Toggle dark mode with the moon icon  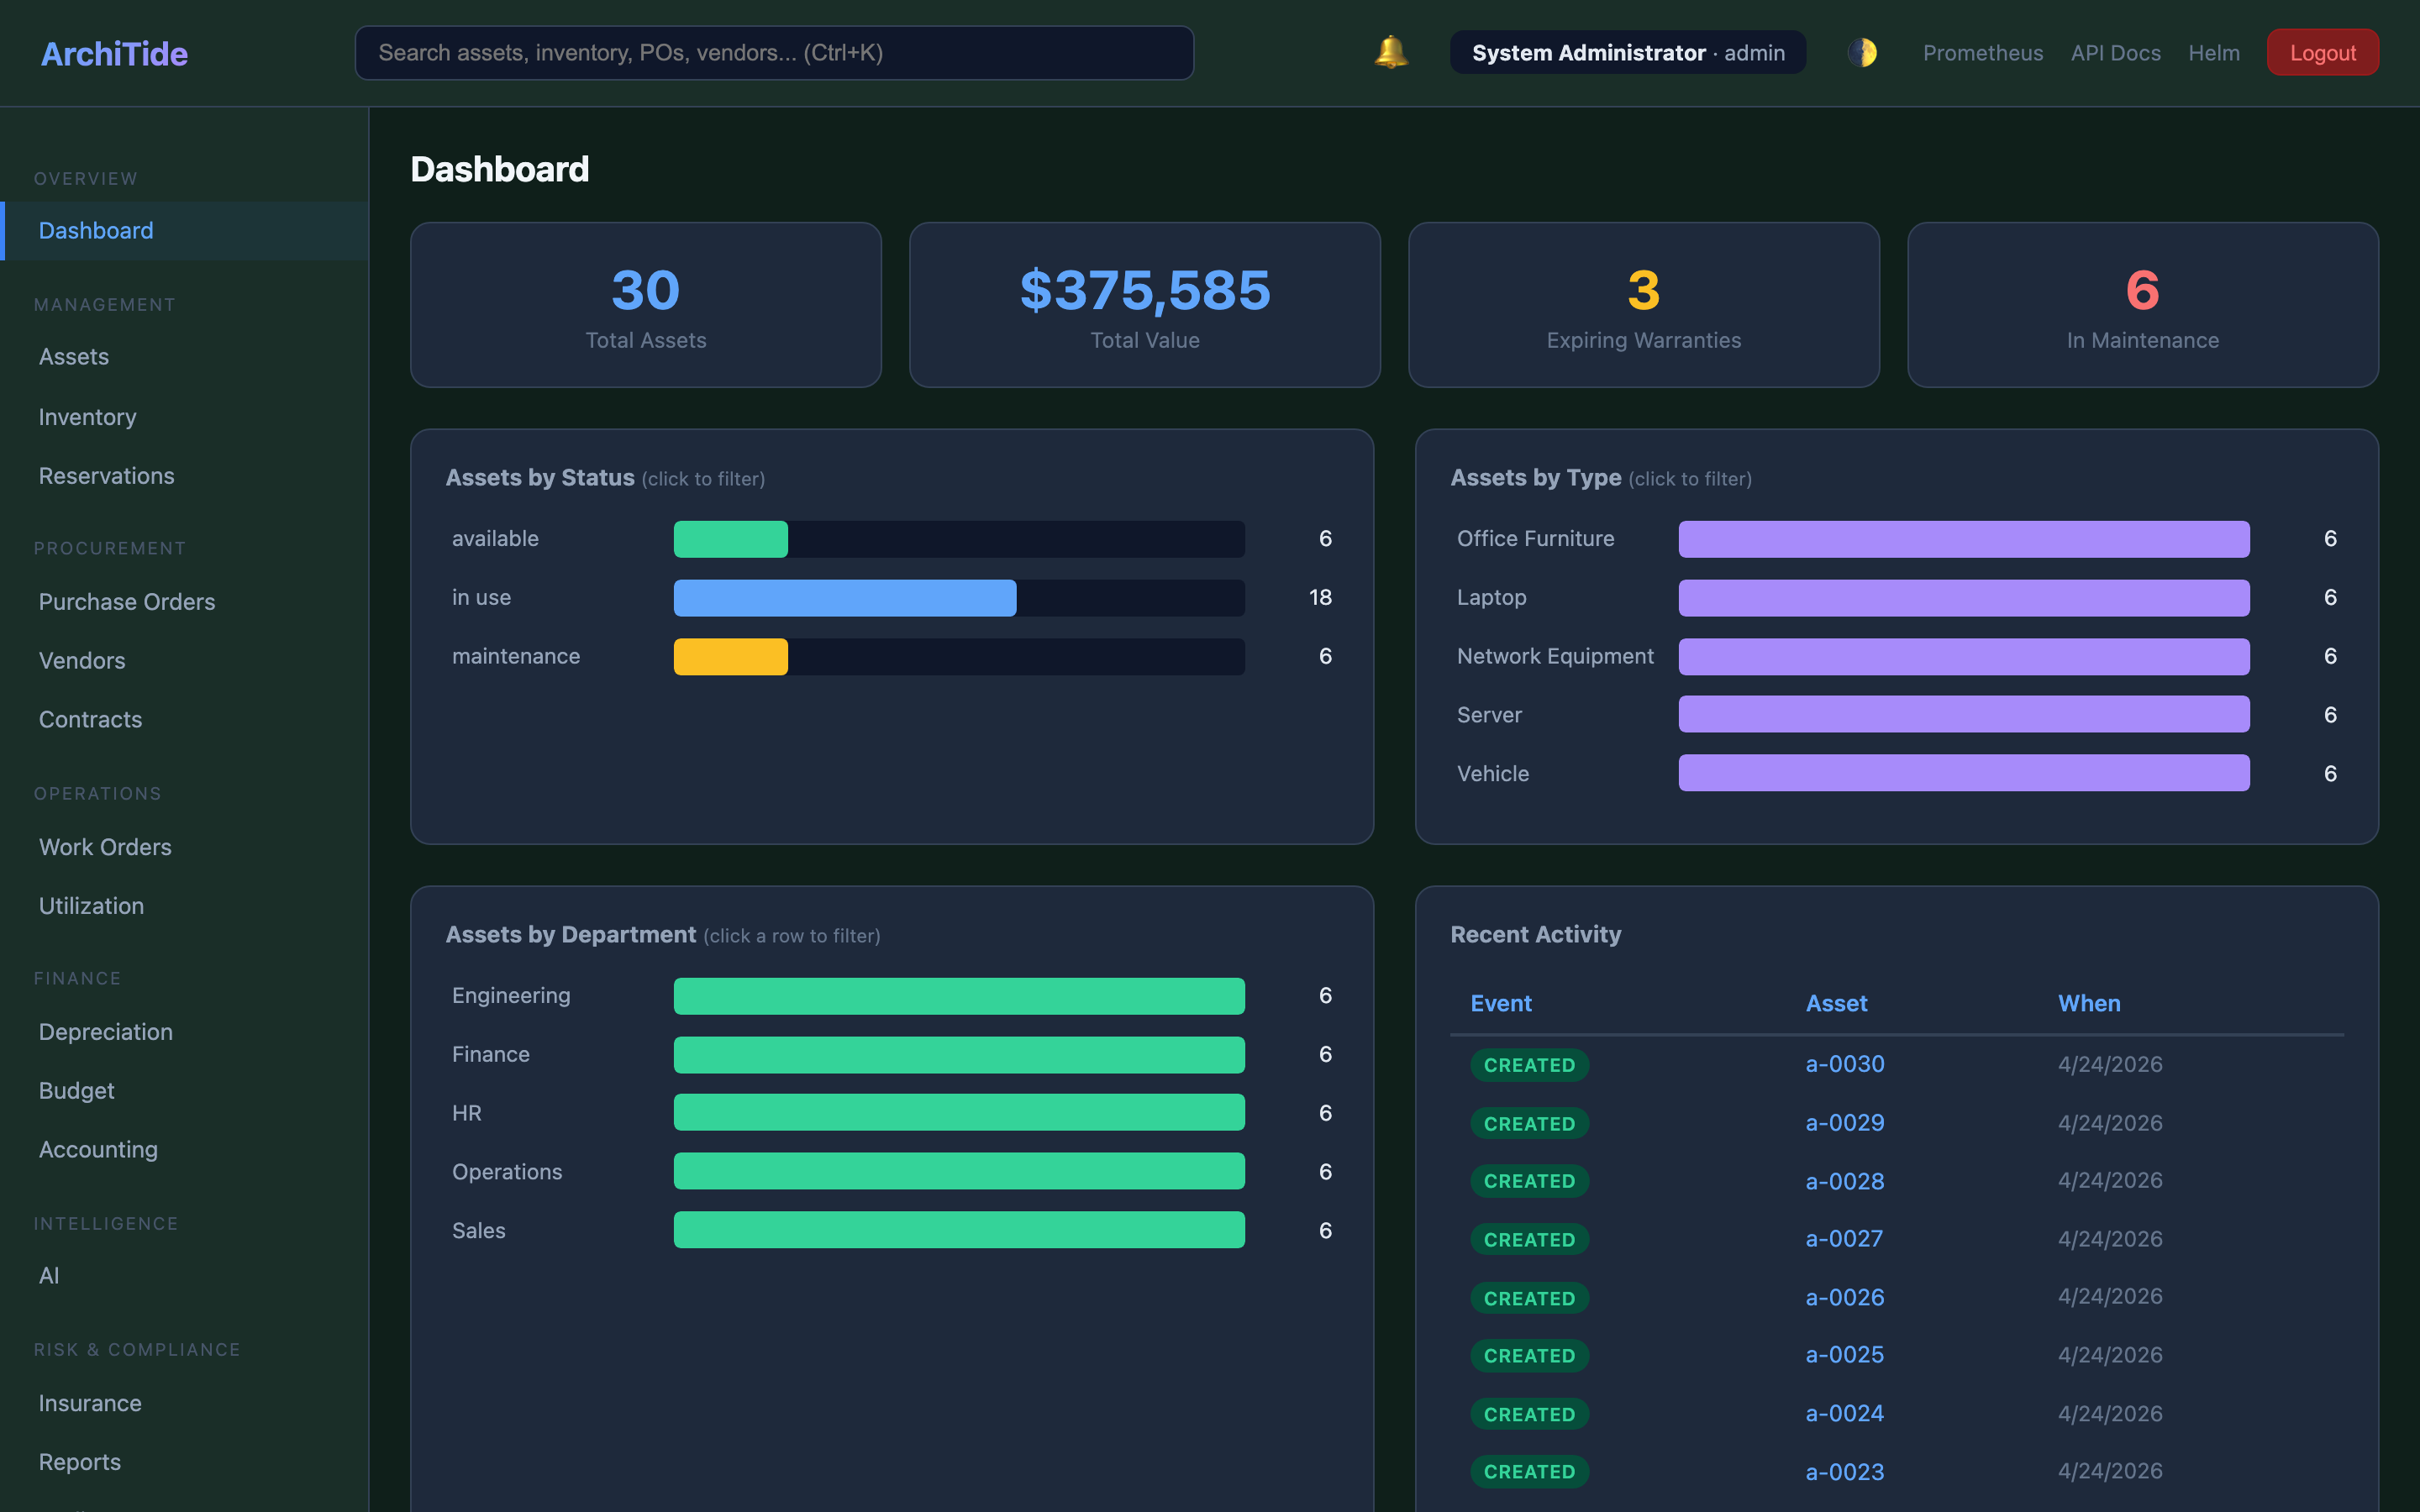1863,52
